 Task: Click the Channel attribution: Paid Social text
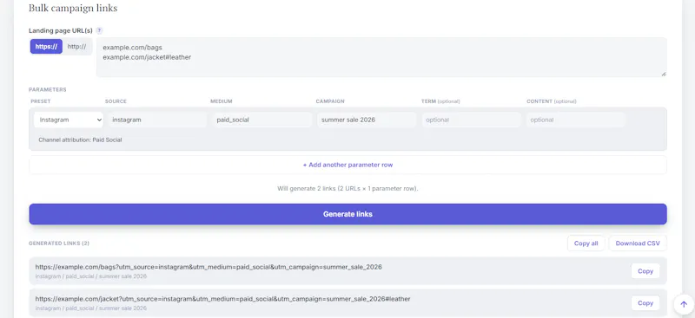tap(80, 140)
